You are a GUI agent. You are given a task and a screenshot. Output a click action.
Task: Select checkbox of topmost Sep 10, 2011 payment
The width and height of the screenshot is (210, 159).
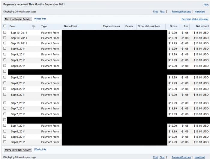point(5,32)
